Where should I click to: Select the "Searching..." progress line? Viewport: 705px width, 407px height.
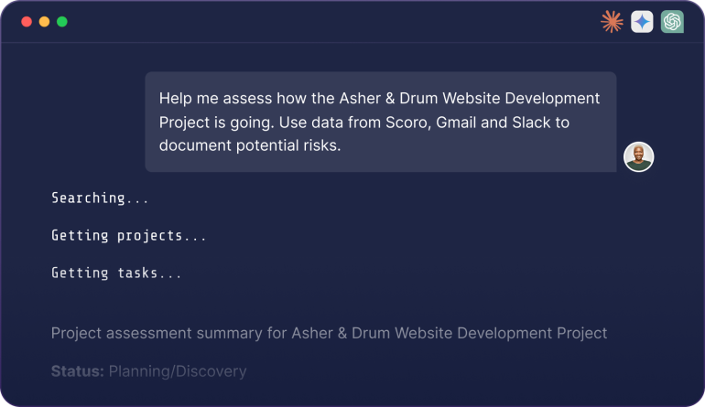pos(100,198)
